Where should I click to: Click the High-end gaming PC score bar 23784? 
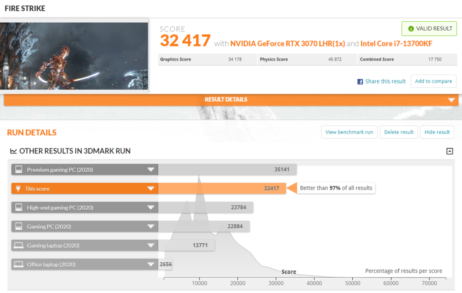(206, 208)
